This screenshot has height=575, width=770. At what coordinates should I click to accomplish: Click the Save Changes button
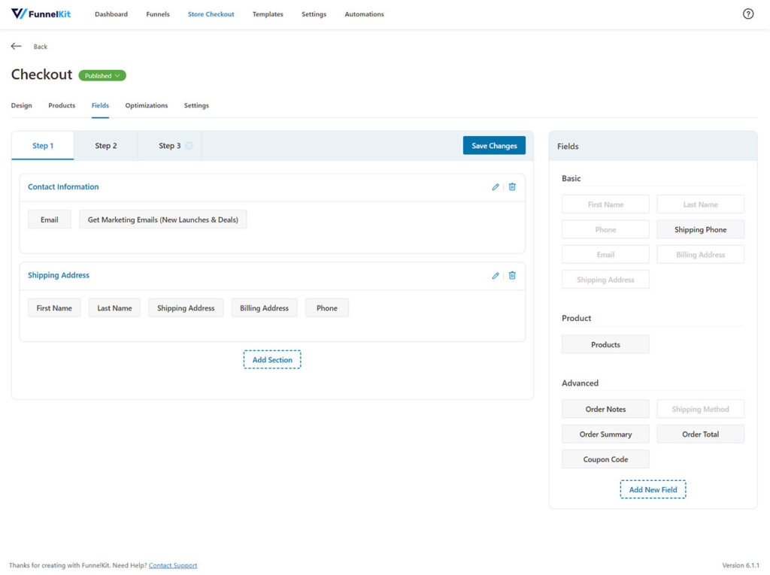[x=494, y=145]
